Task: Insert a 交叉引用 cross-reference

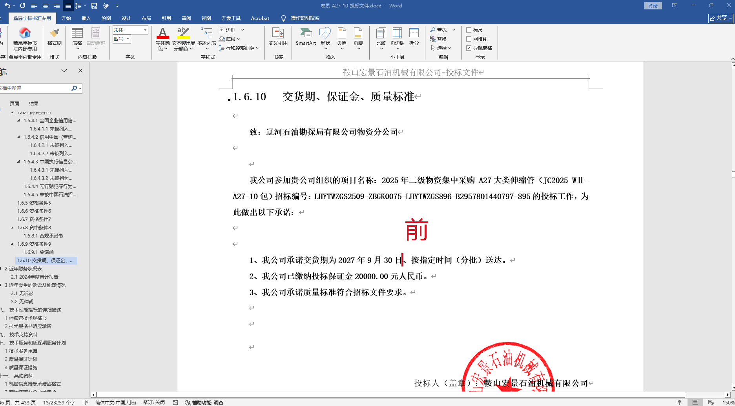Action: pos(278,37)
